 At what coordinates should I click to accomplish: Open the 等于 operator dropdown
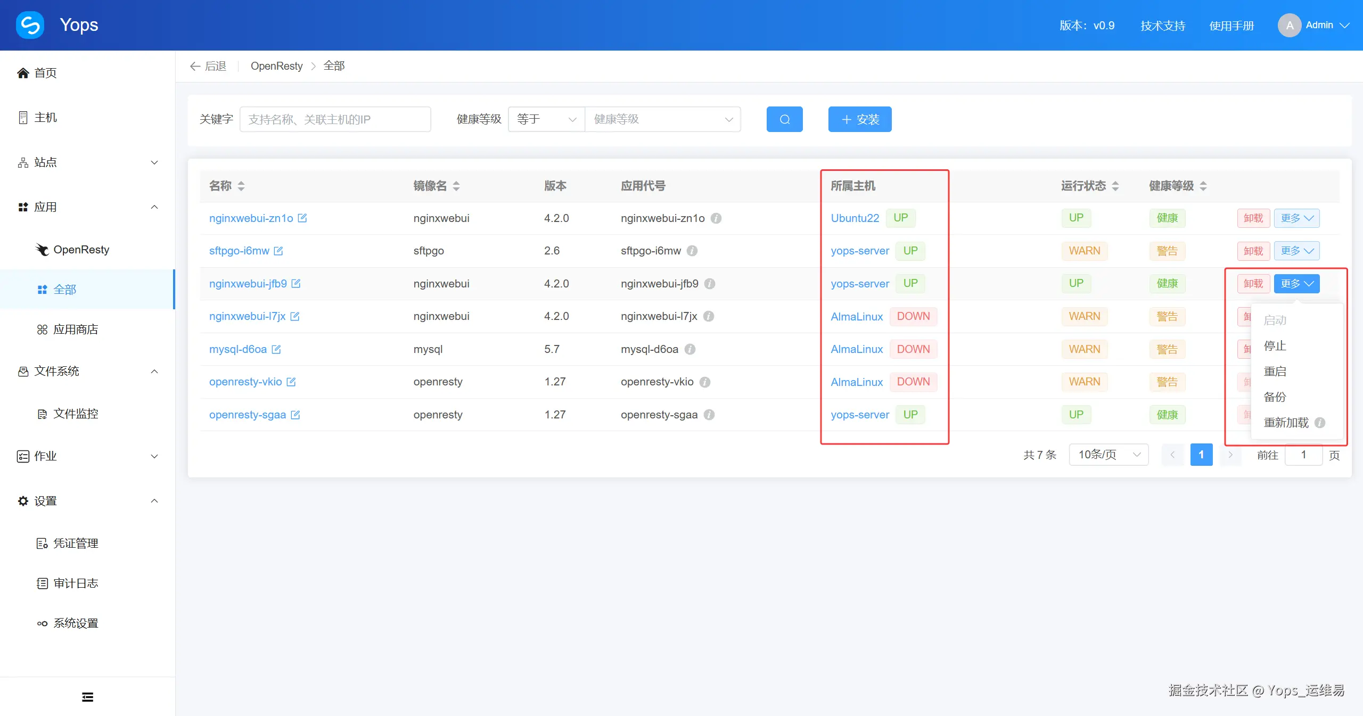click(546, 119)
